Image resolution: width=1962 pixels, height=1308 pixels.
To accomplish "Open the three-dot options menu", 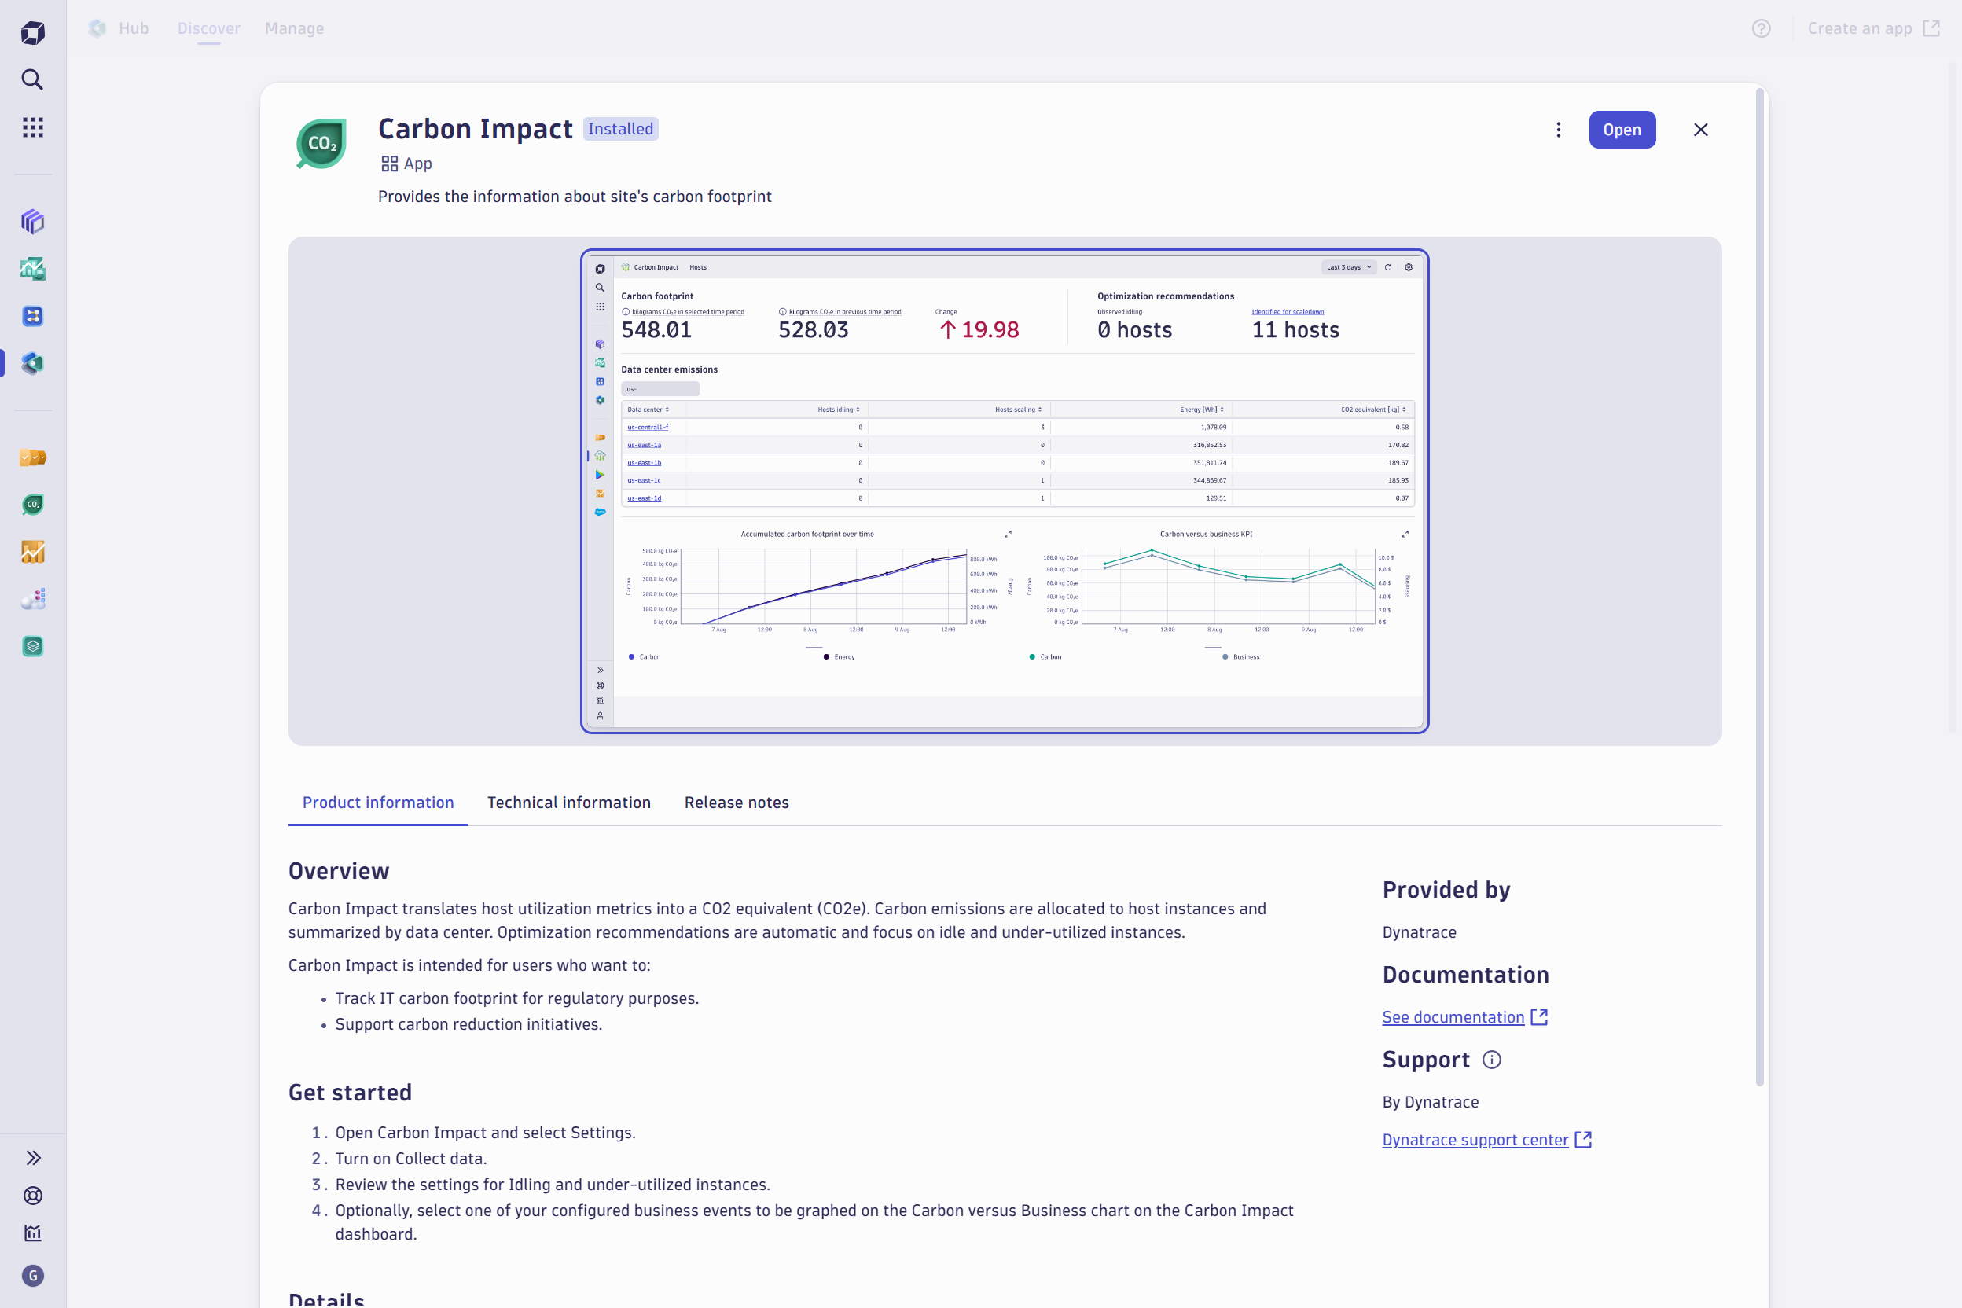I will point(1558,129).
